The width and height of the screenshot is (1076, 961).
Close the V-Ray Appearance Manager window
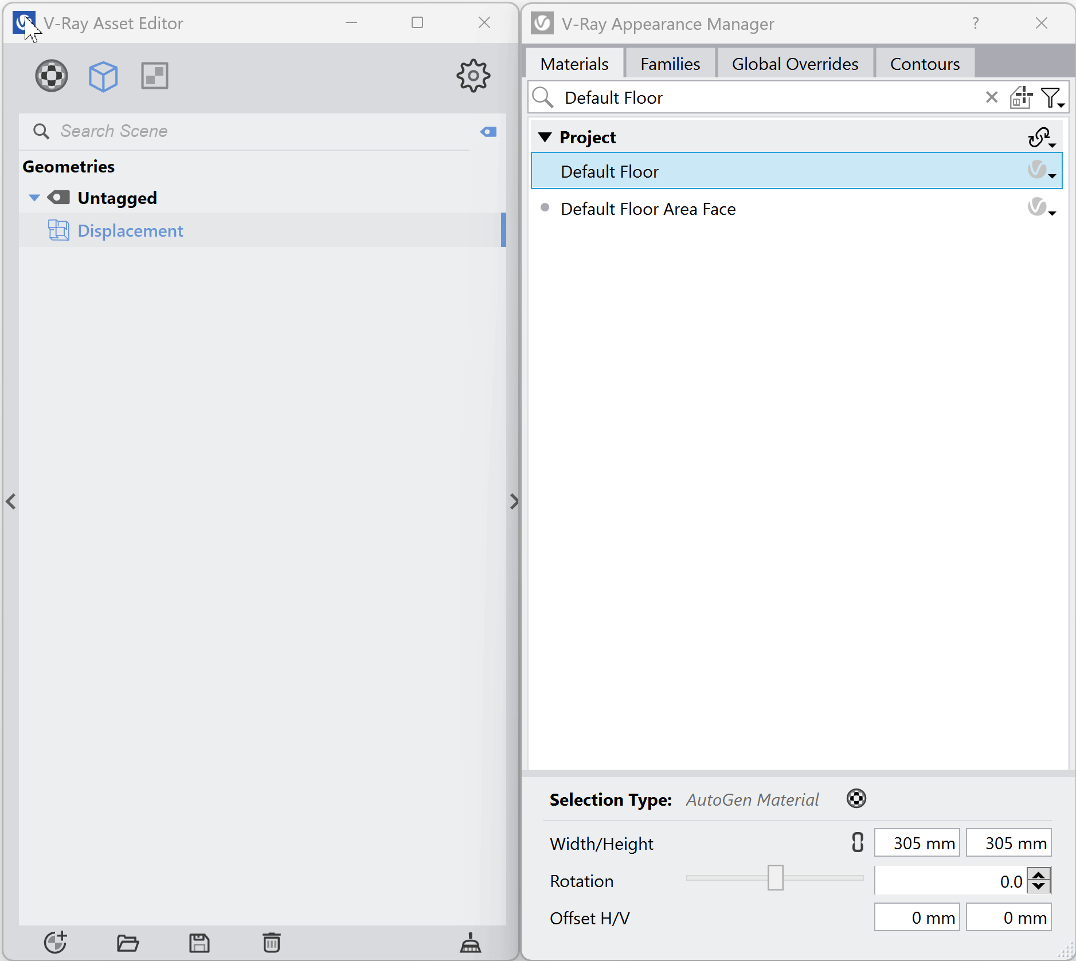1042,23
